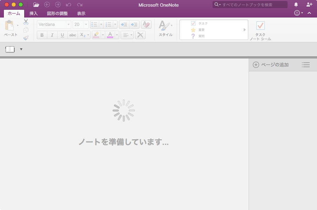317x210 pixels.
Task: Open the smiley feedback icon
Action: [297, 13]
